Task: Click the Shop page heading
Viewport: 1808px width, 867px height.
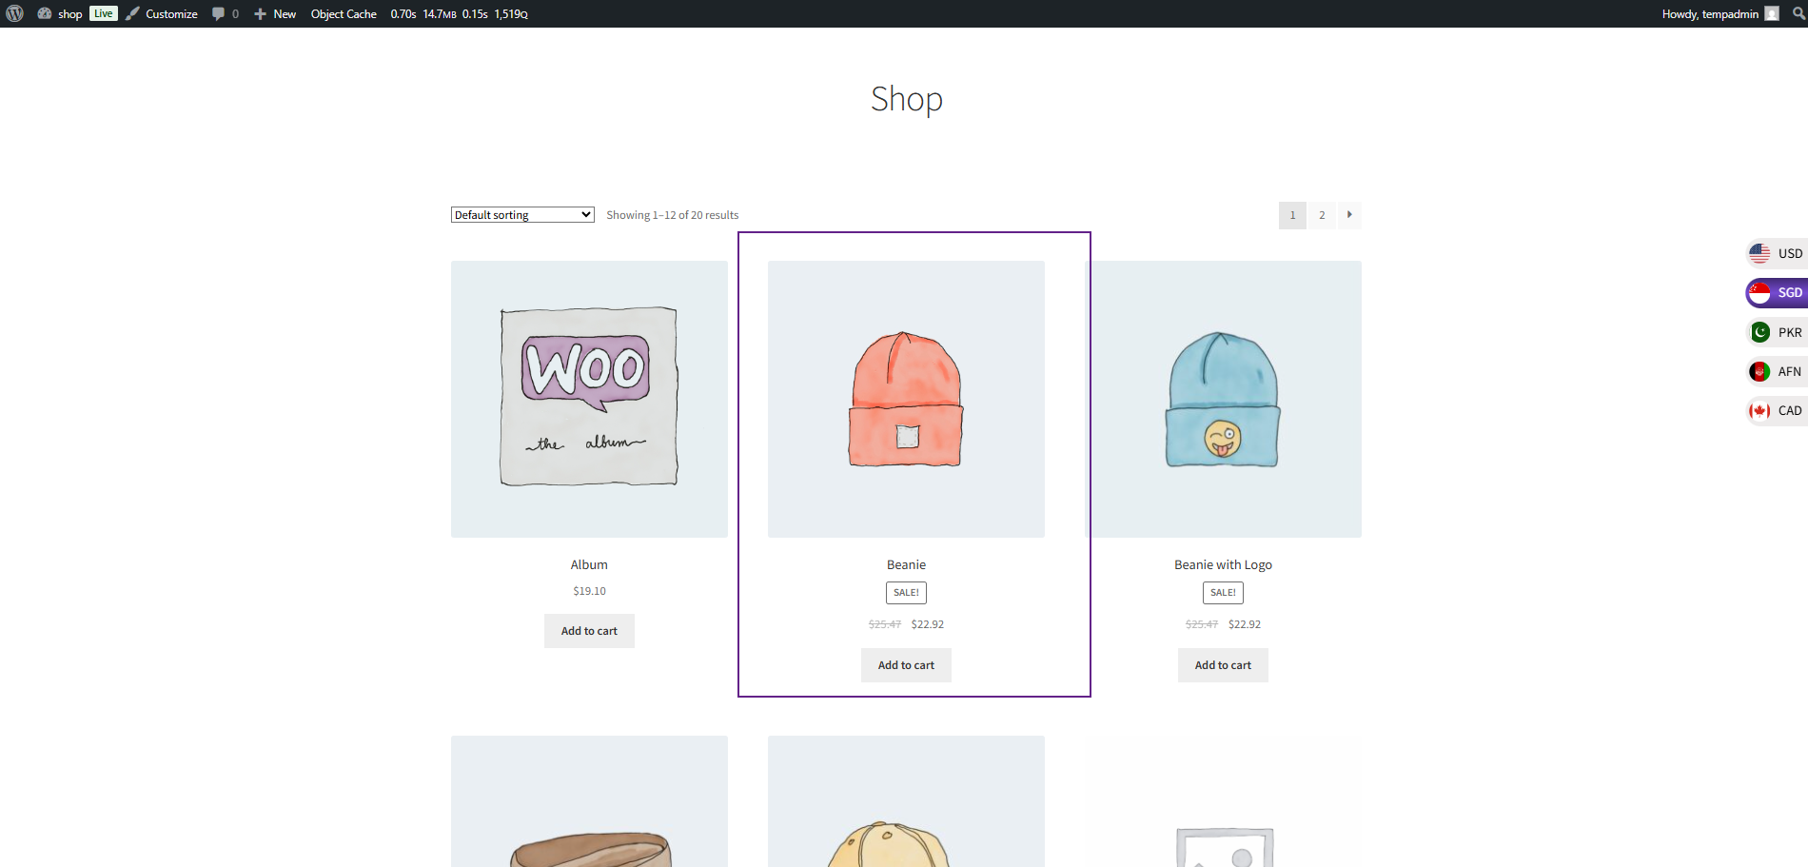Action: [906, 99]
